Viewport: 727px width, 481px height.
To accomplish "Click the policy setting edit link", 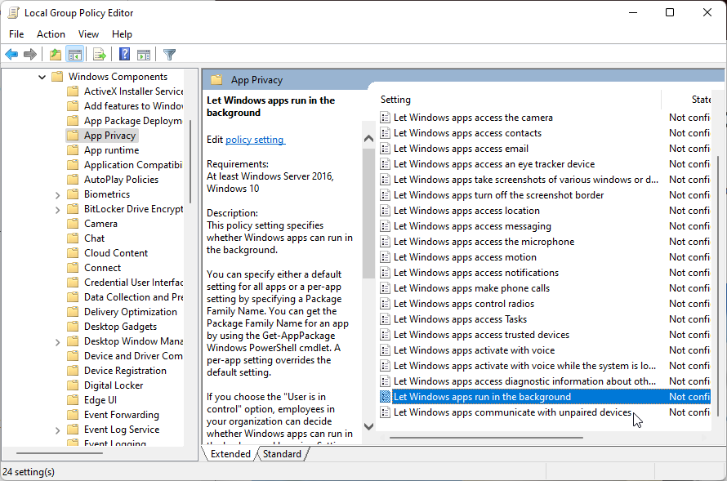I will click(x=255, y=139).
